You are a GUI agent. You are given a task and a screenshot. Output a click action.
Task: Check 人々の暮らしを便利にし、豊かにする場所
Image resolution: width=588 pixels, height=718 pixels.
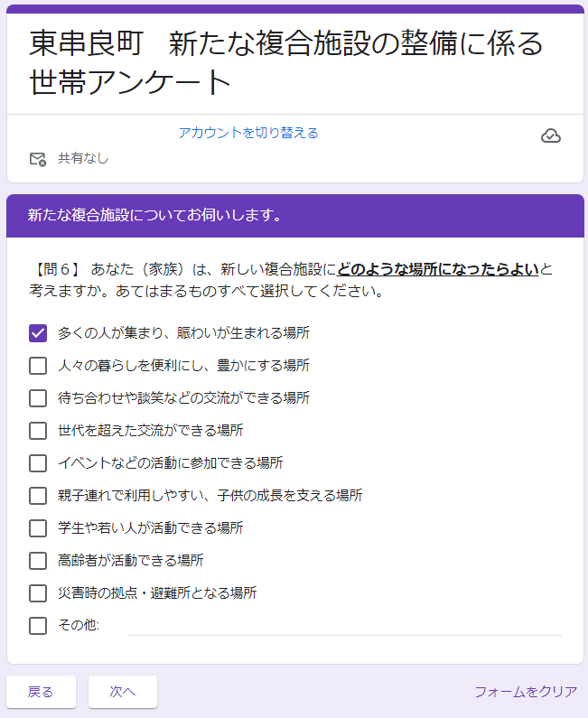pos(38,366)
